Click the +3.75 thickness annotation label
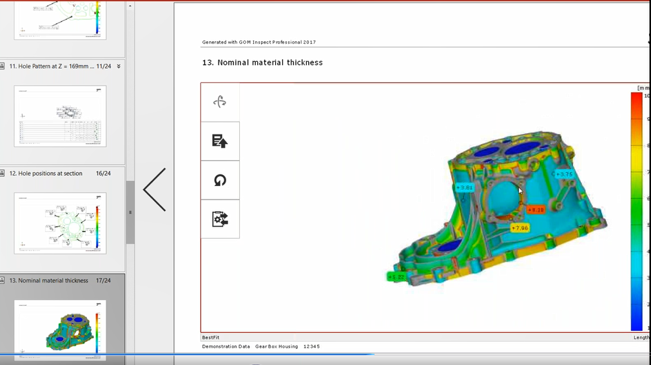Viewport: 651px width, 365px height. pyautogui.click(x=563, y=174)
